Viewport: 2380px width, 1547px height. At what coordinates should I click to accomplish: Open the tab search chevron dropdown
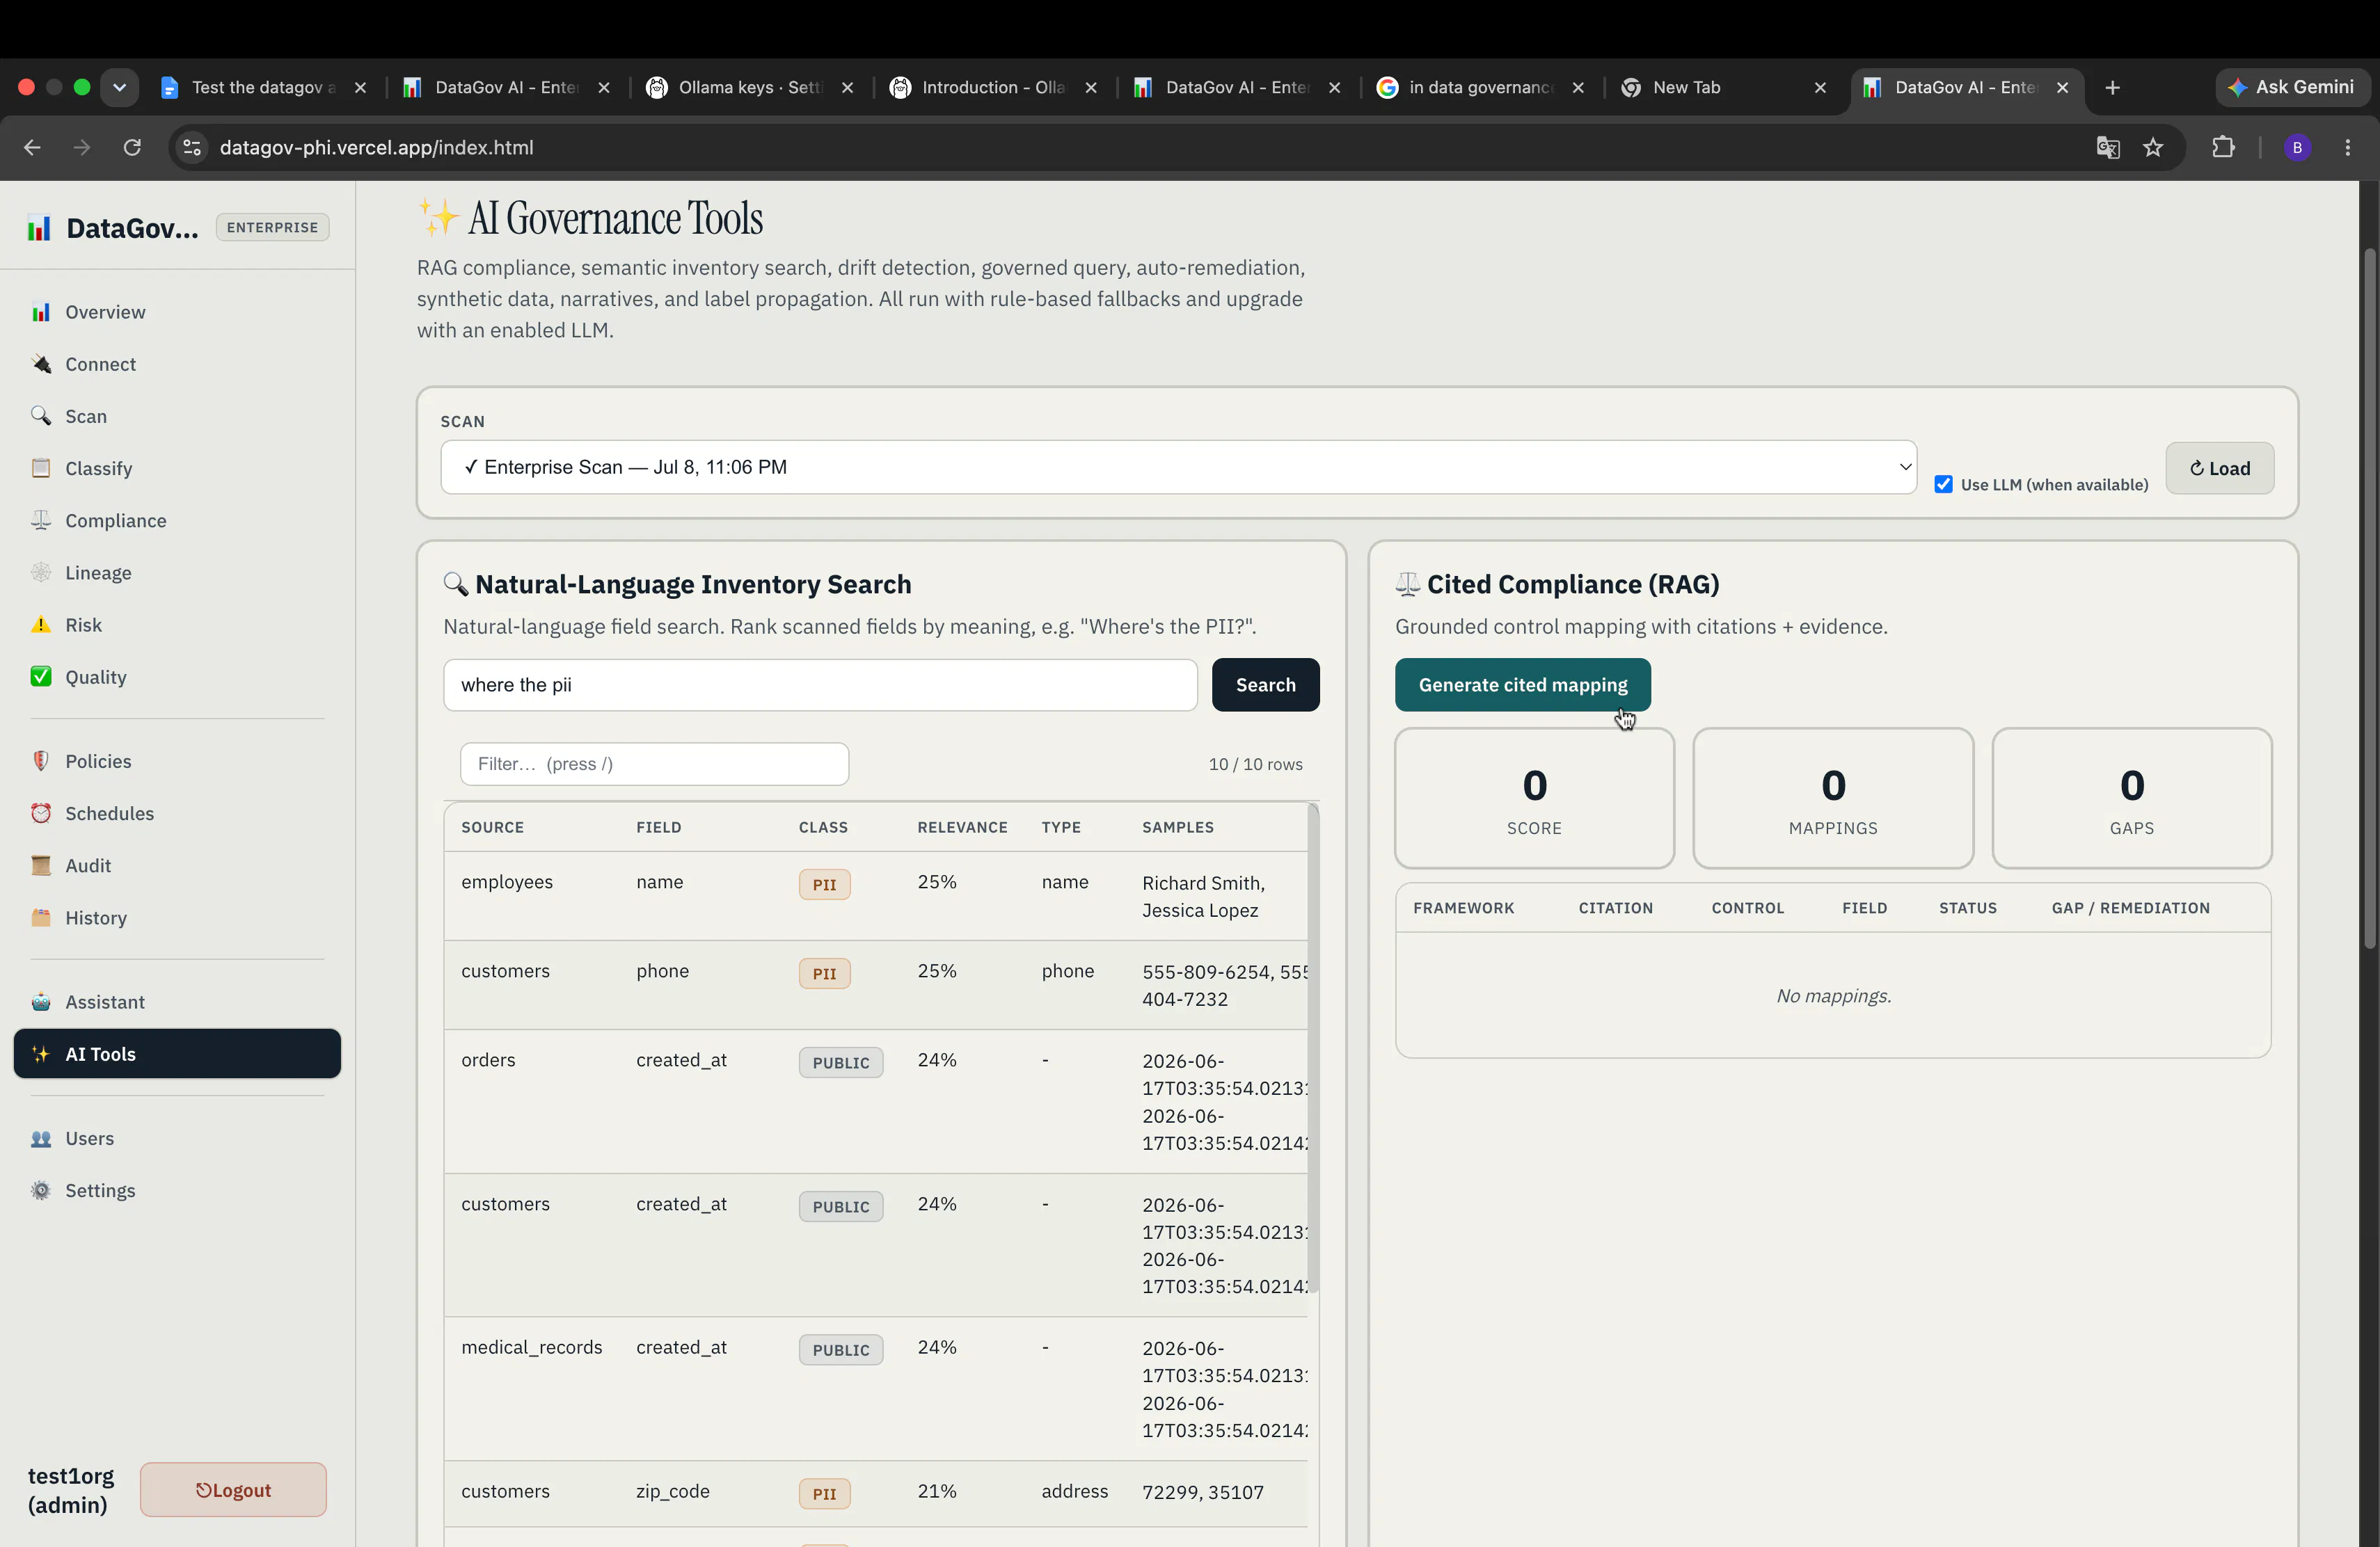pyautogui.click(x=119, y=87)
